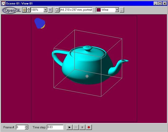Viewport: 168px width, 132px height.
Task: Open the zoom percentage dropdown
Action: (x=45, y=10)
